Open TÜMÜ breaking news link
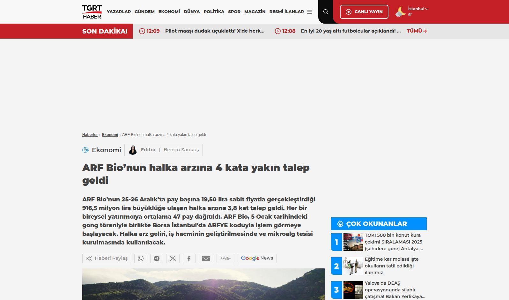The height and width of the screenshot is (300, 509). point(417,31)
